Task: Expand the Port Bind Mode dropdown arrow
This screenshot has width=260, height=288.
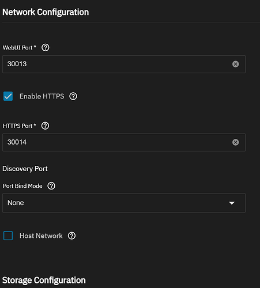Action: pyautogui.click(x=232, y=203)
